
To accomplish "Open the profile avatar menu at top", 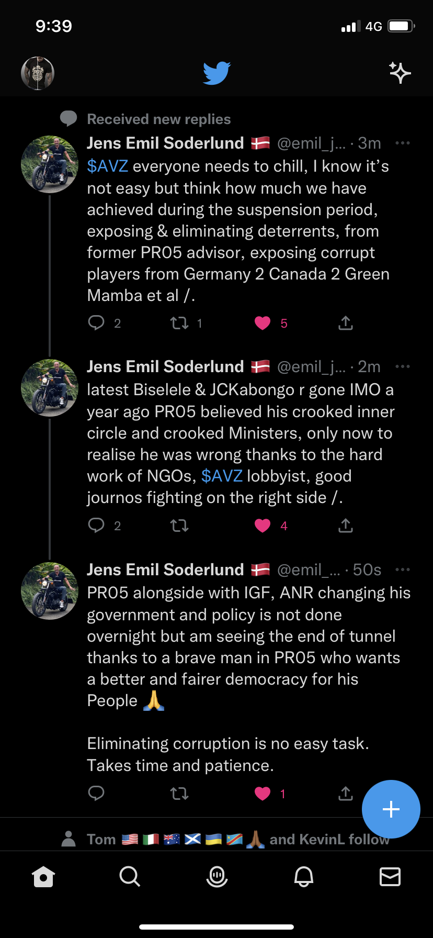I will [x=38, y=73].
